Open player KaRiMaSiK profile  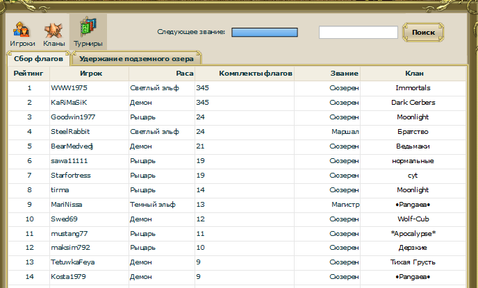point(68,103)
